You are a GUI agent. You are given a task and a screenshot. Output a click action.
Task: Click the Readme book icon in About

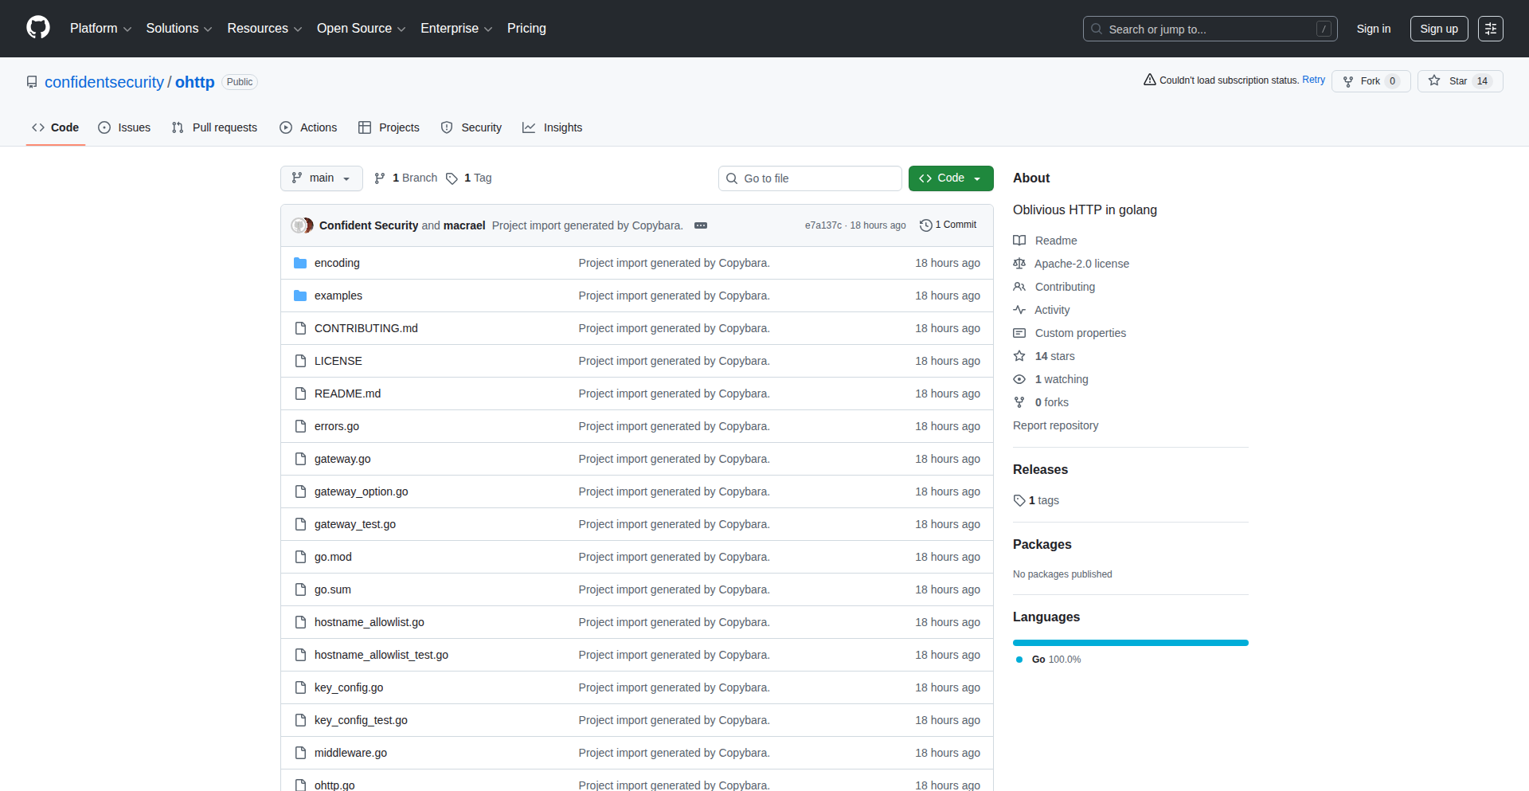pos(1019,240)
